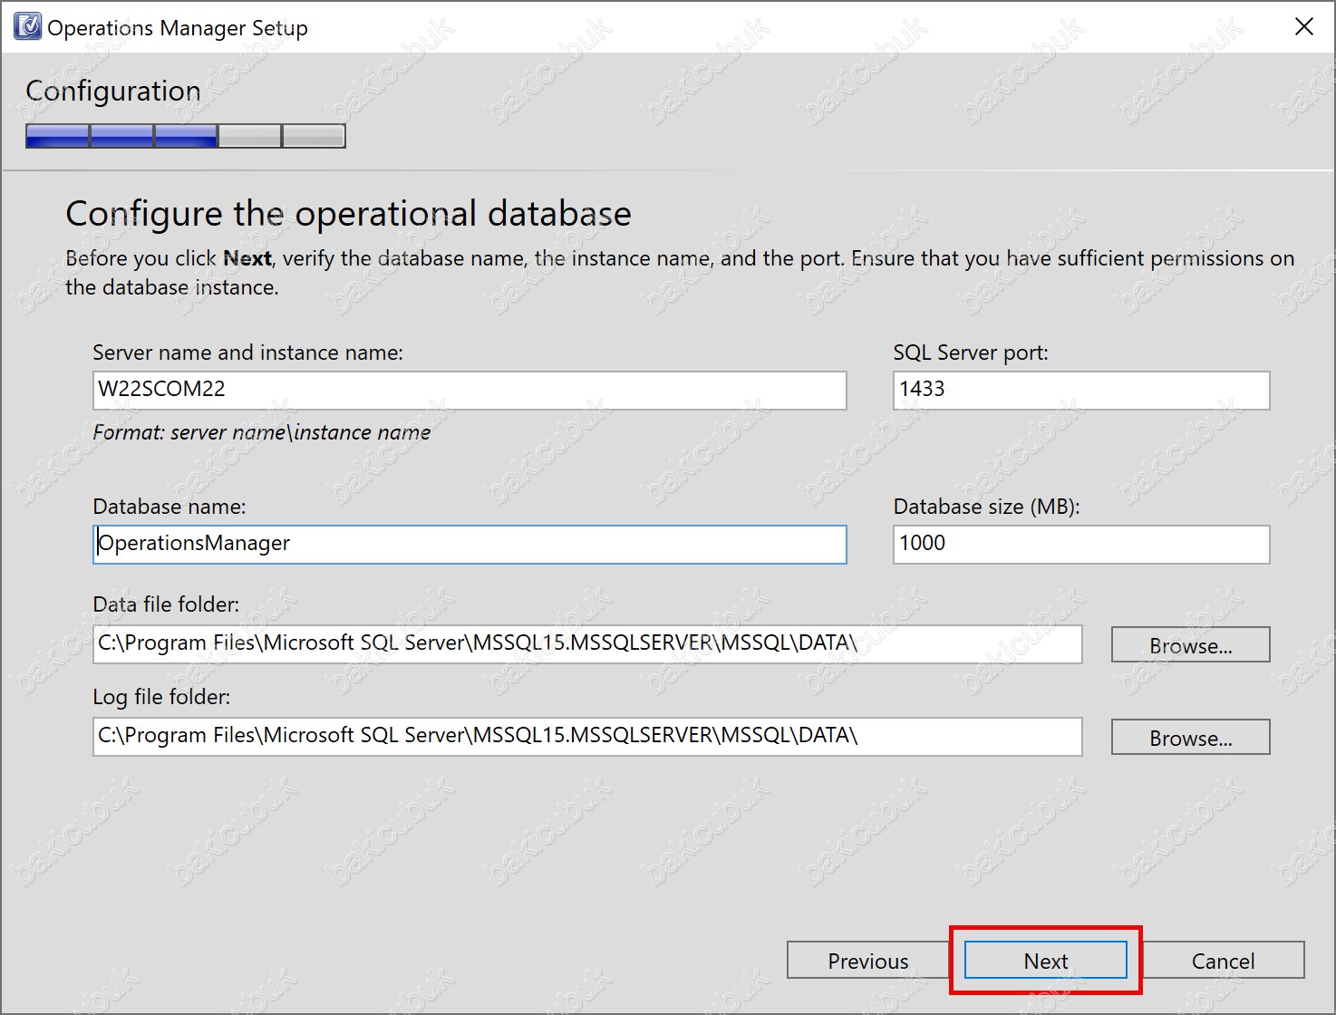Browse for the Log file folder
The image size is (1336, 1015).
(x=1190, y=738)
